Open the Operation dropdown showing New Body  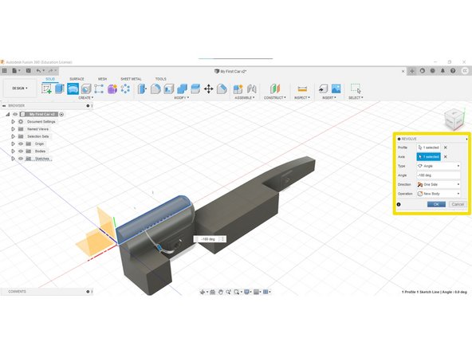point(439,194)
